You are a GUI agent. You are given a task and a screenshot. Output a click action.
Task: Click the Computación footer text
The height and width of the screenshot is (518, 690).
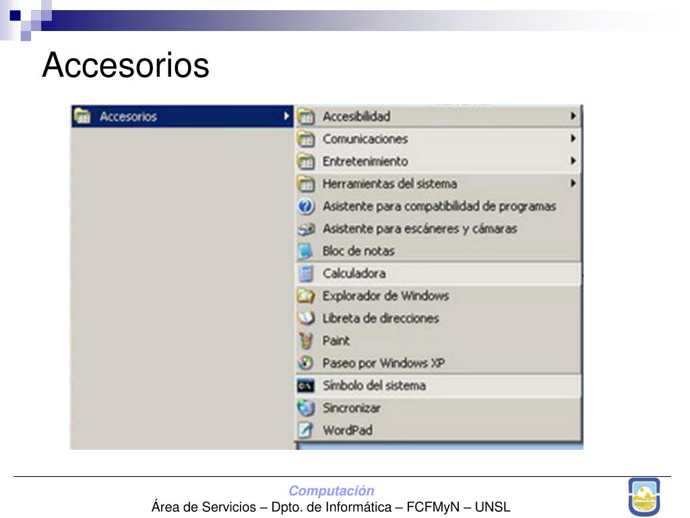[x=332, y=490]
